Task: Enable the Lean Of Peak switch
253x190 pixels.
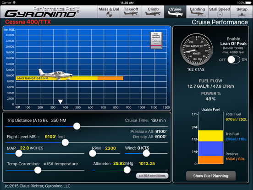Action: [234, 60]
